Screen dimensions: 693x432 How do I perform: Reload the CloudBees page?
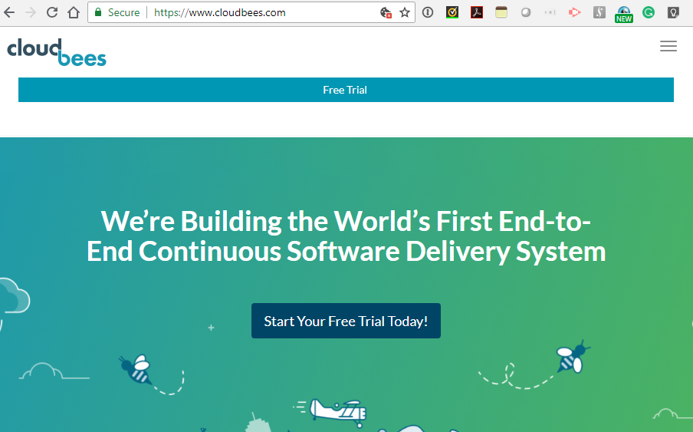pyautogui.click(x=52, y=12)
